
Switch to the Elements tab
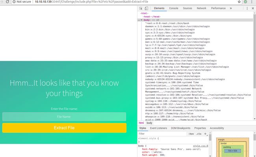coord(159,8)
